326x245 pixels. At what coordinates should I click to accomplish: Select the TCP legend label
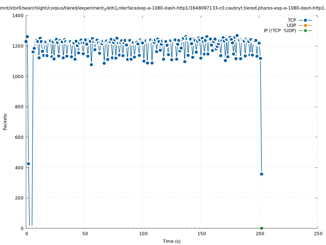[x=292, y=20]
